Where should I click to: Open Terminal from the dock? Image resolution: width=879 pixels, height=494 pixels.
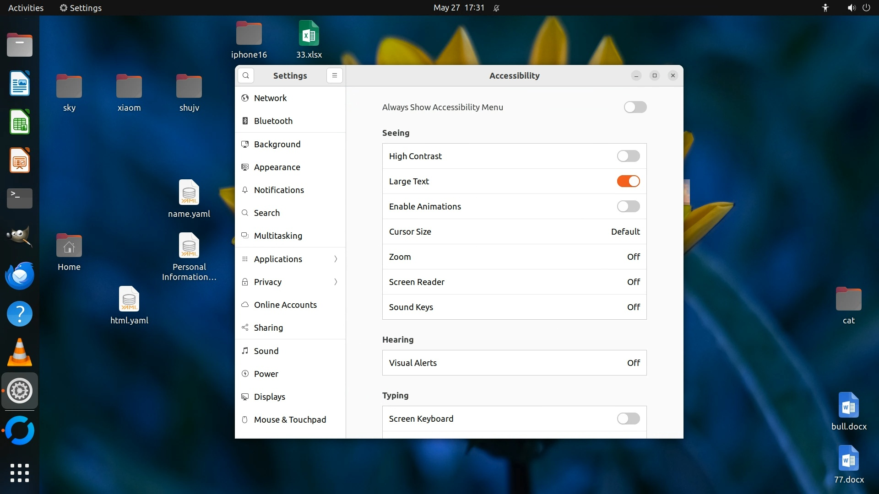tap(20, 198)
